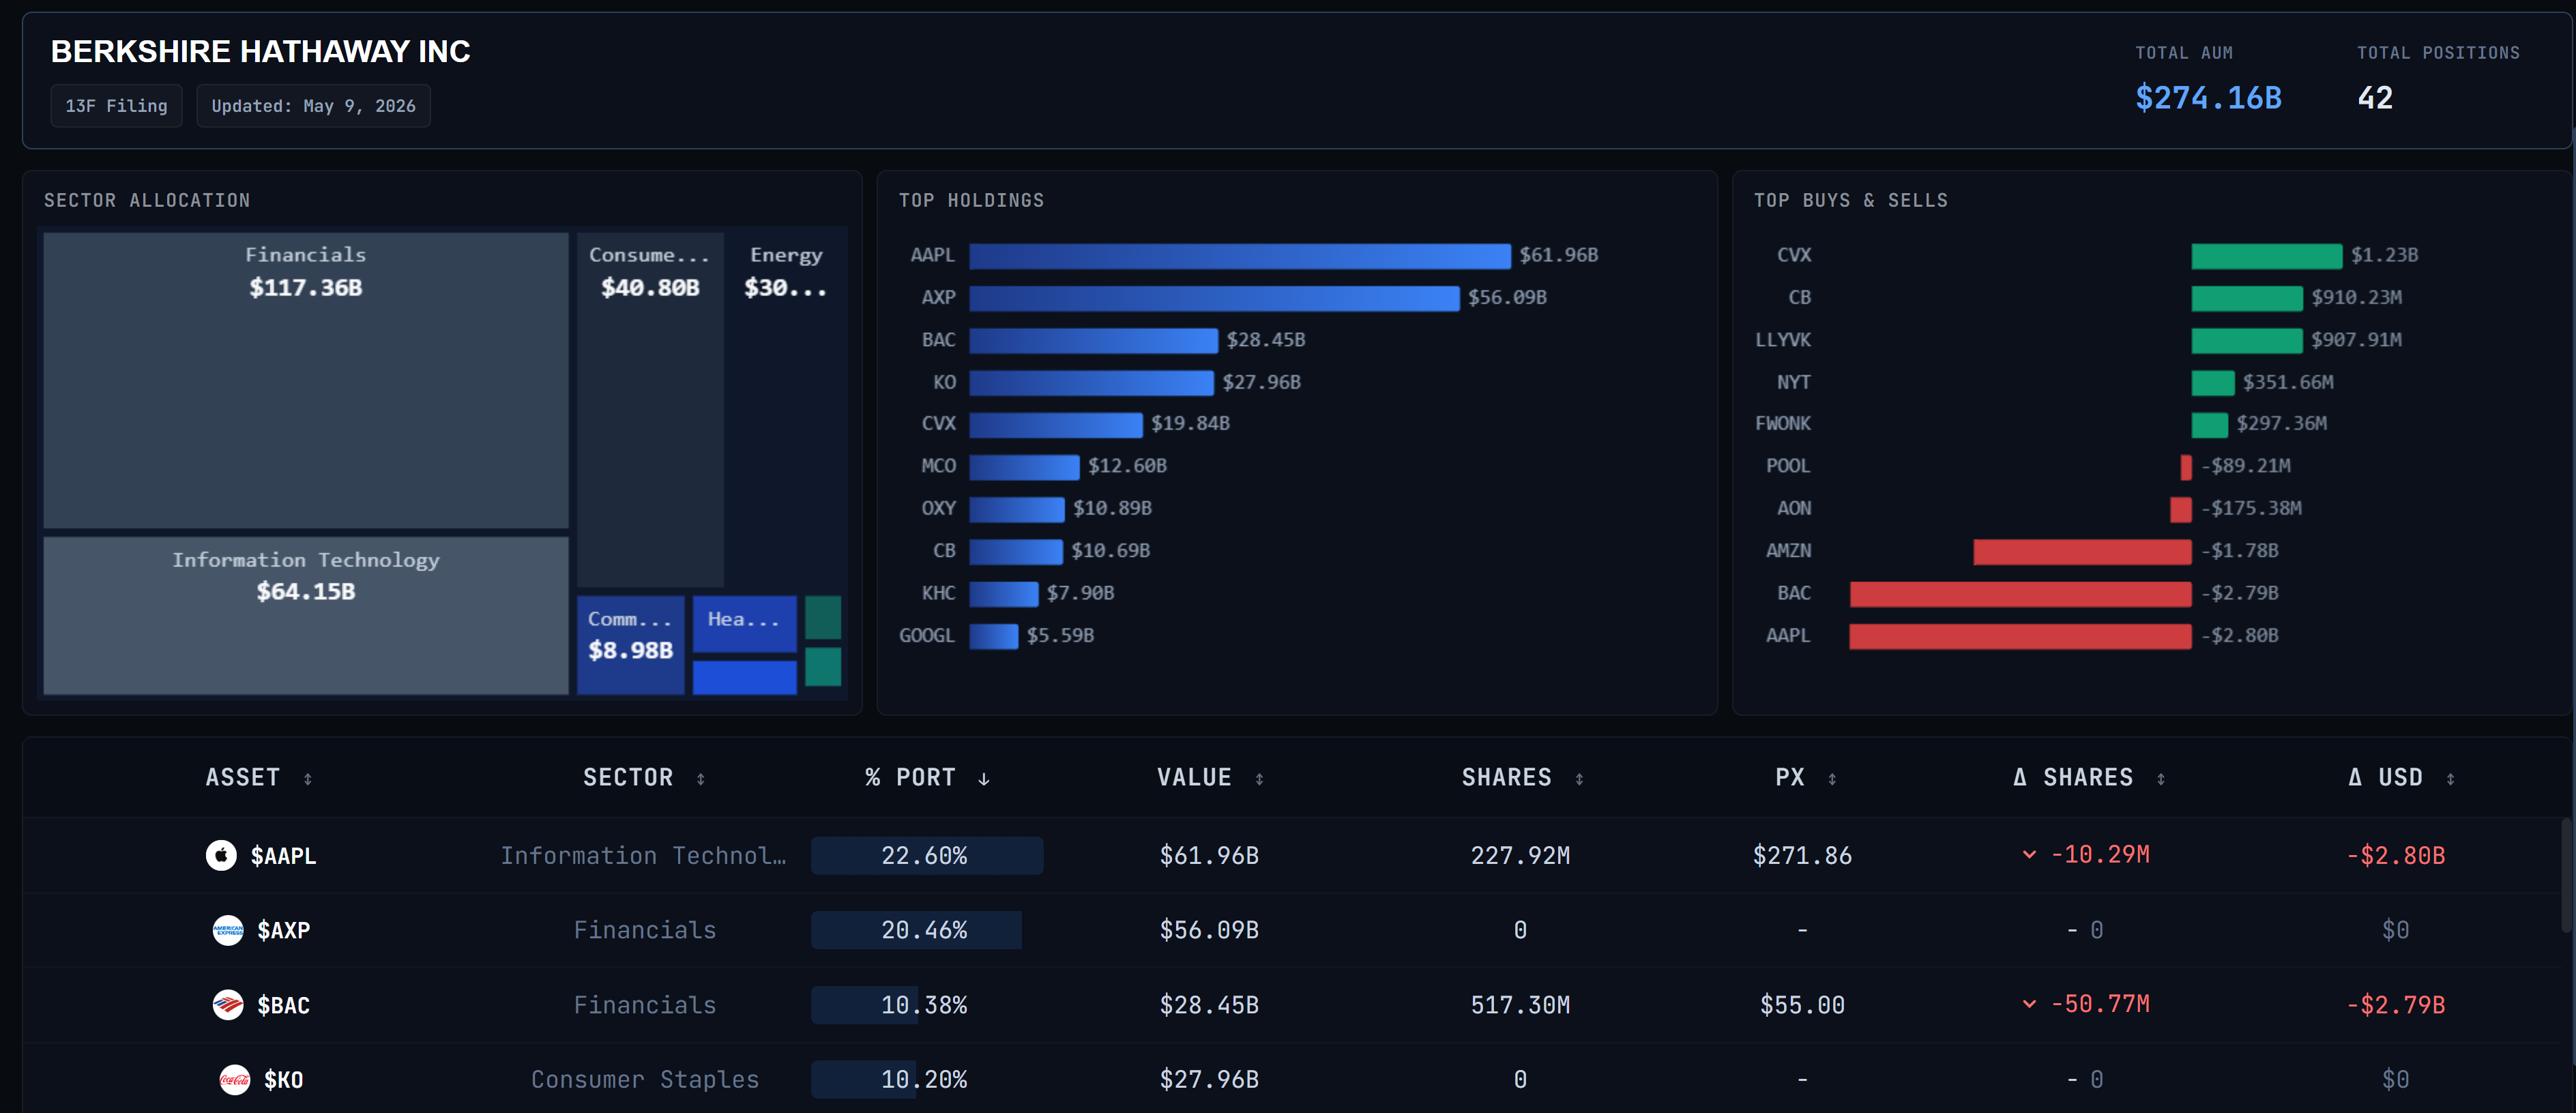Click the green CB $910.23M buy bar
The image size is (2576, 1113).
(x=2247, y=298)
